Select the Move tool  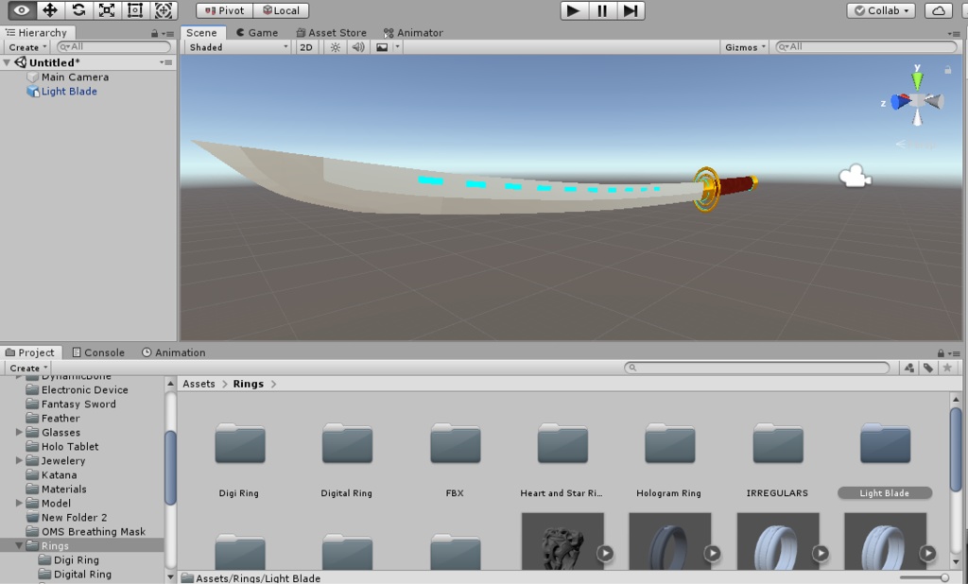coord(52,10)
